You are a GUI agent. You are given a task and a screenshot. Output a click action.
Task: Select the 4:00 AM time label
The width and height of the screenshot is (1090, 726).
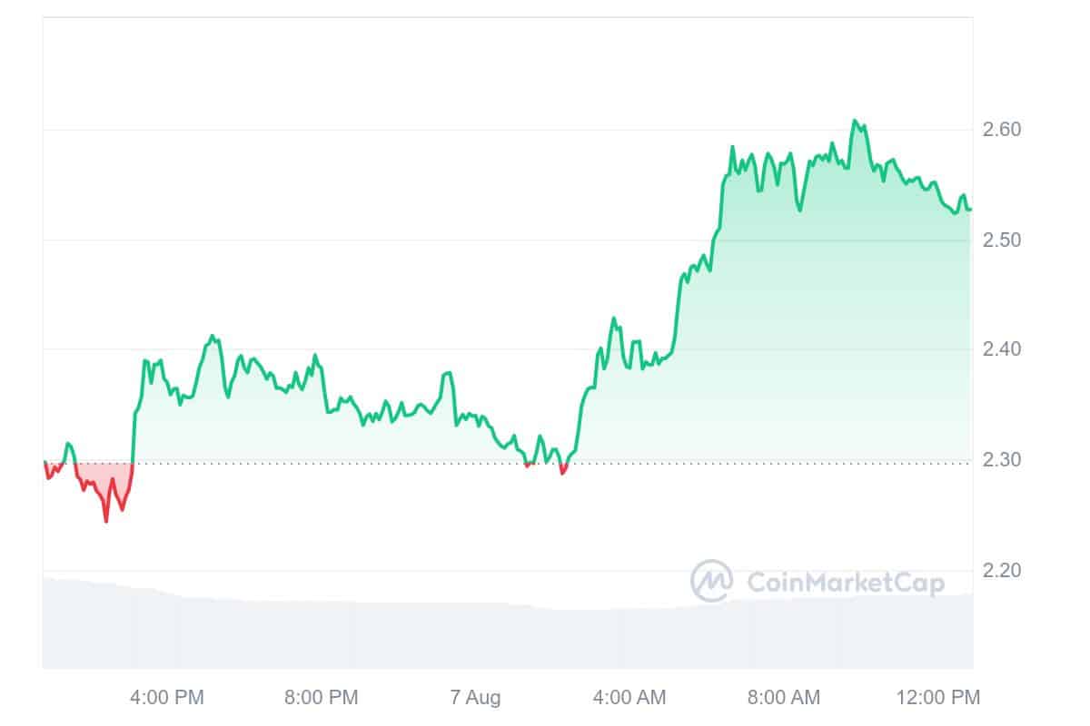click(x=629, y=698)
